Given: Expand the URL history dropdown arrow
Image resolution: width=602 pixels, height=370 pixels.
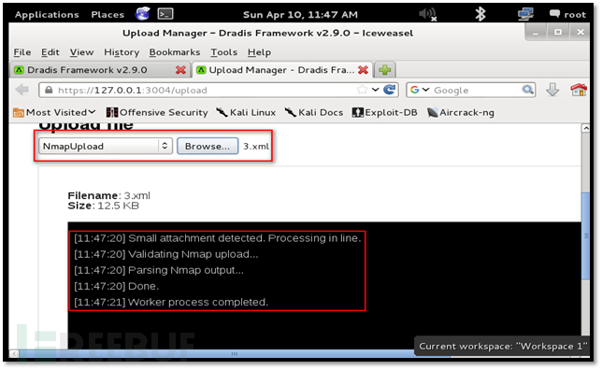Looking at the screenshot, I should click(376, 90).
